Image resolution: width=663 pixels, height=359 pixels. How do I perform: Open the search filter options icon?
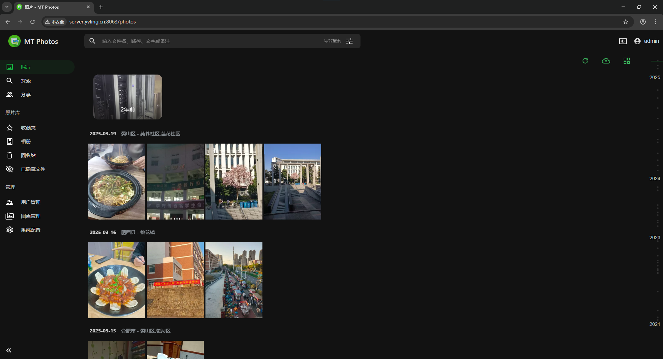click(x=349, y=41)
